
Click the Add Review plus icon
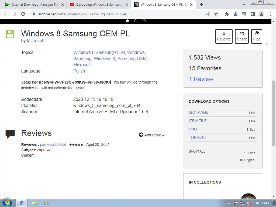click(x=141, y=135)
